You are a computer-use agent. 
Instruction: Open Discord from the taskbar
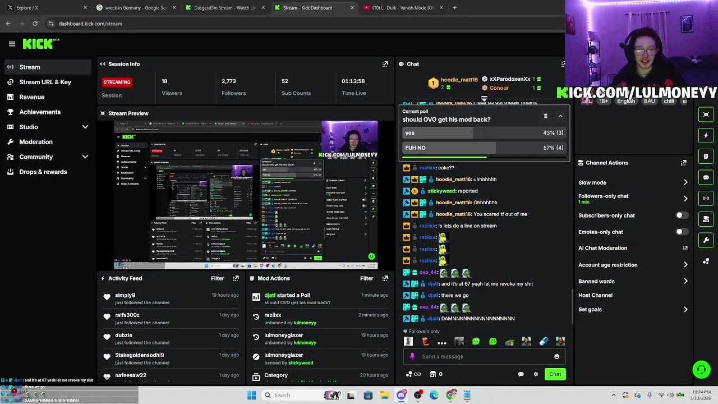coord(401,395)
